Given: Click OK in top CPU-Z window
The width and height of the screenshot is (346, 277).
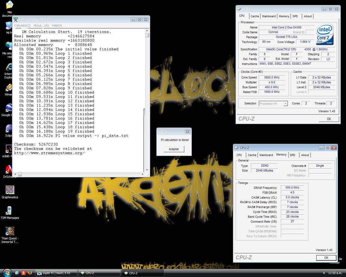Looking at the screenshot, I should [329, 119].
